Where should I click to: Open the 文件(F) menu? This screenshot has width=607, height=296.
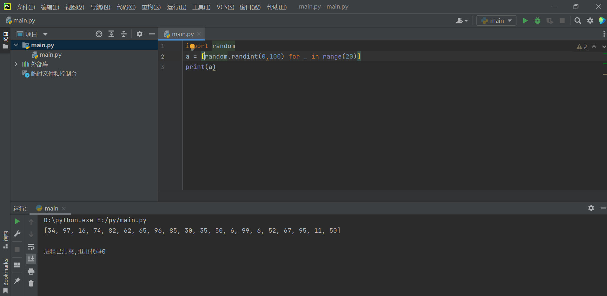26,7
